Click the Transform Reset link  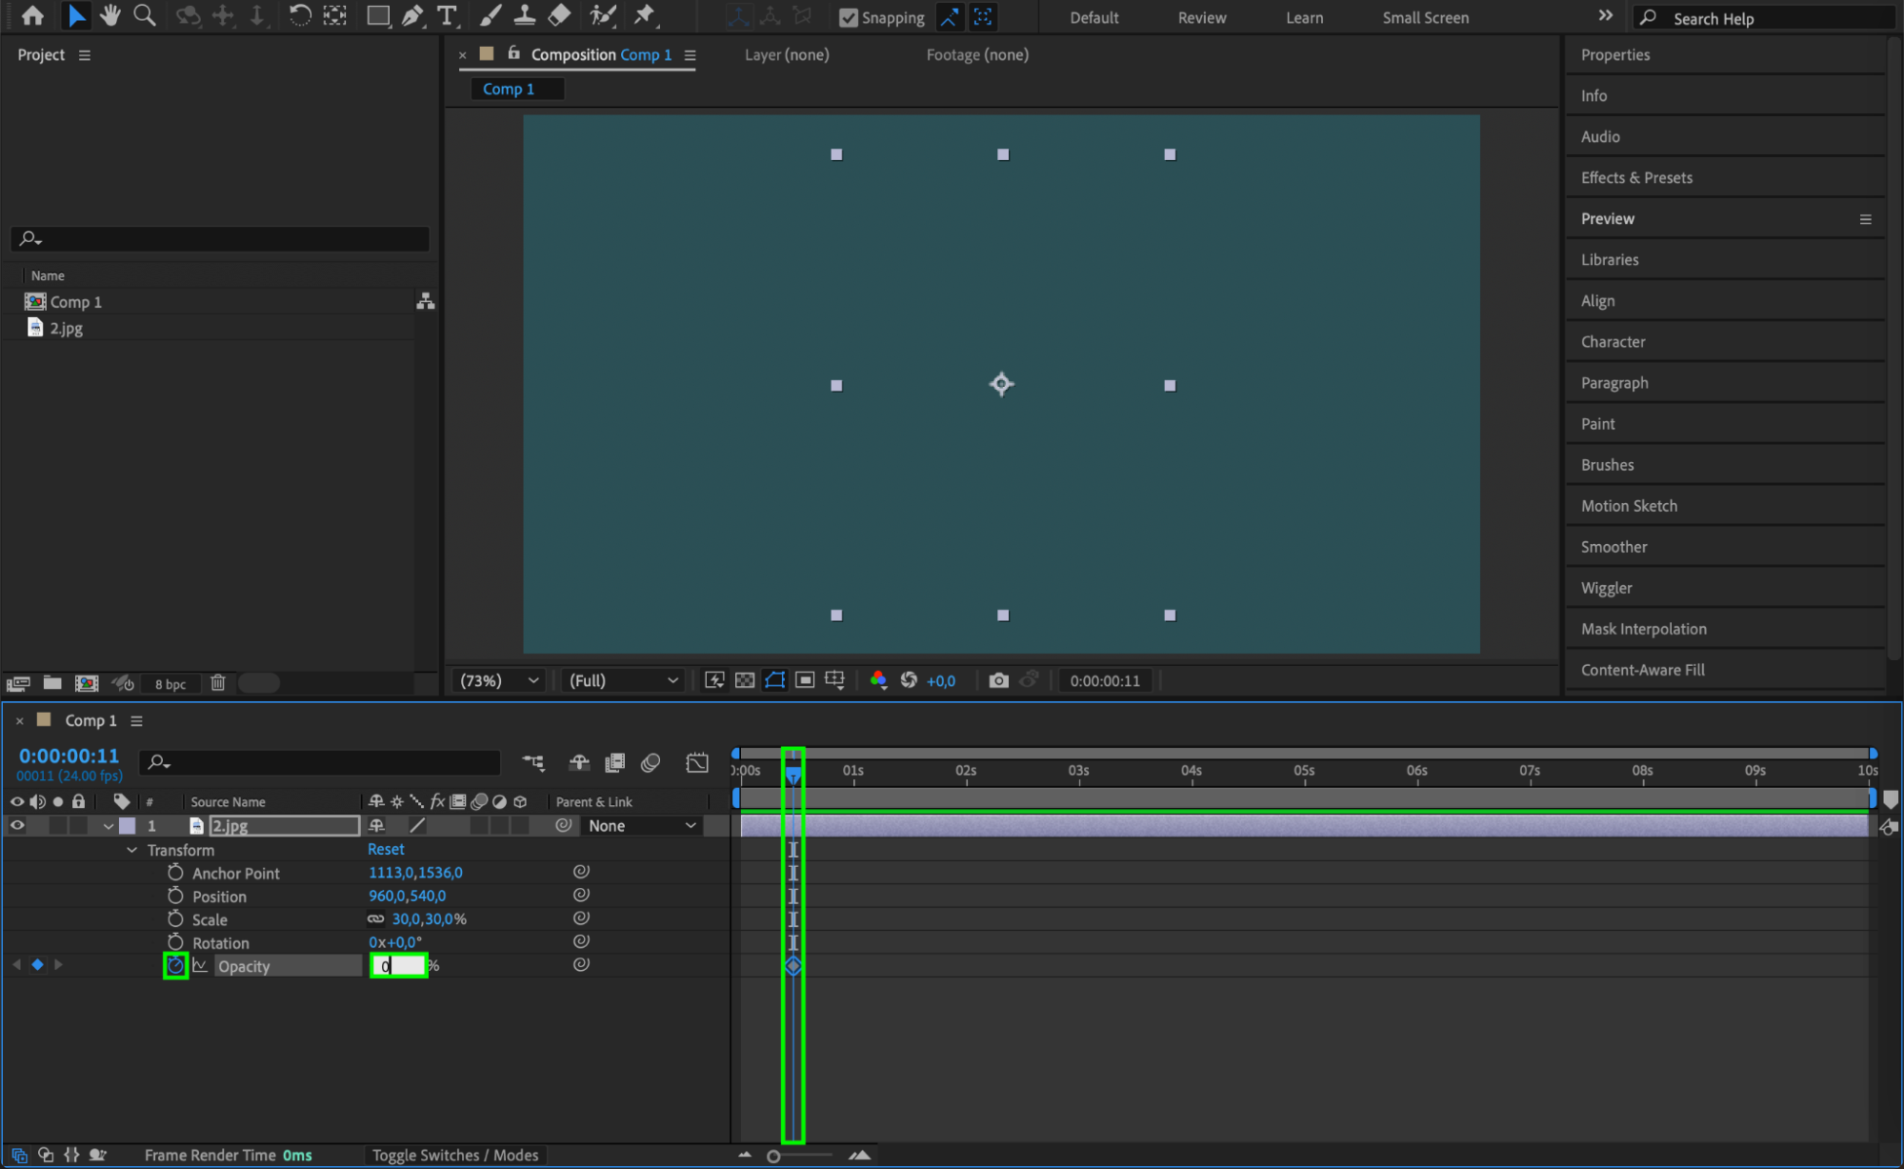[x=386, y=849]
